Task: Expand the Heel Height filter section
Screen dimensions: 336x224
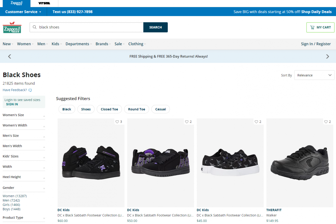Action: tap(23, 177)
